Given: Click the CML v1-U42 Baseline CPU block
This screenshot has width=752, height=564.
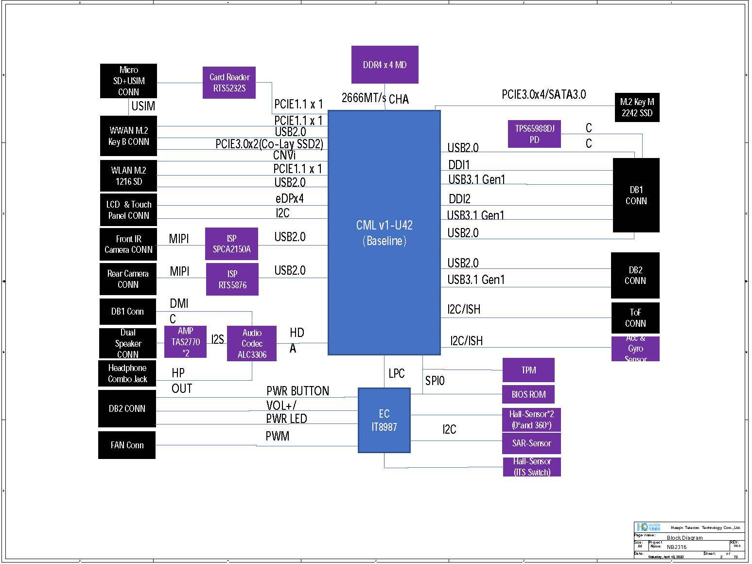Looking at the screenshot, I should click(x=384, y=232).
